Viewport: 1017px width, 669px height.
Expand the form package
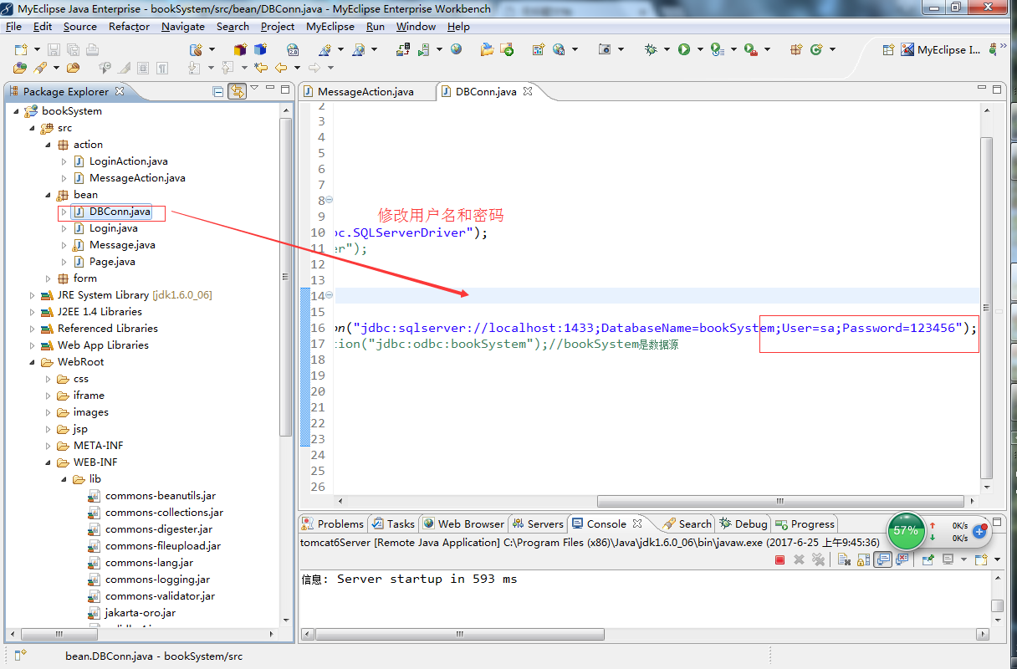tap(49, 278)
